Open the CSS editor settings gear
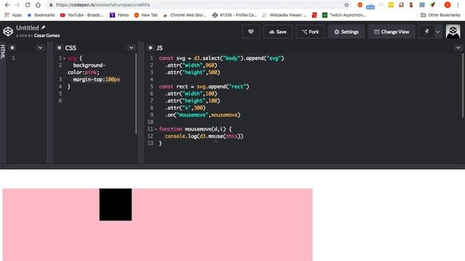 [x=60, y=48]
